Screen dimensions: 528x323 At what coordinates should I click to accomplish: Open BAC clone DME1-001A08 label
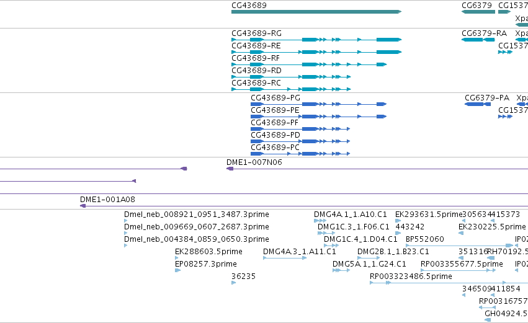107,200
